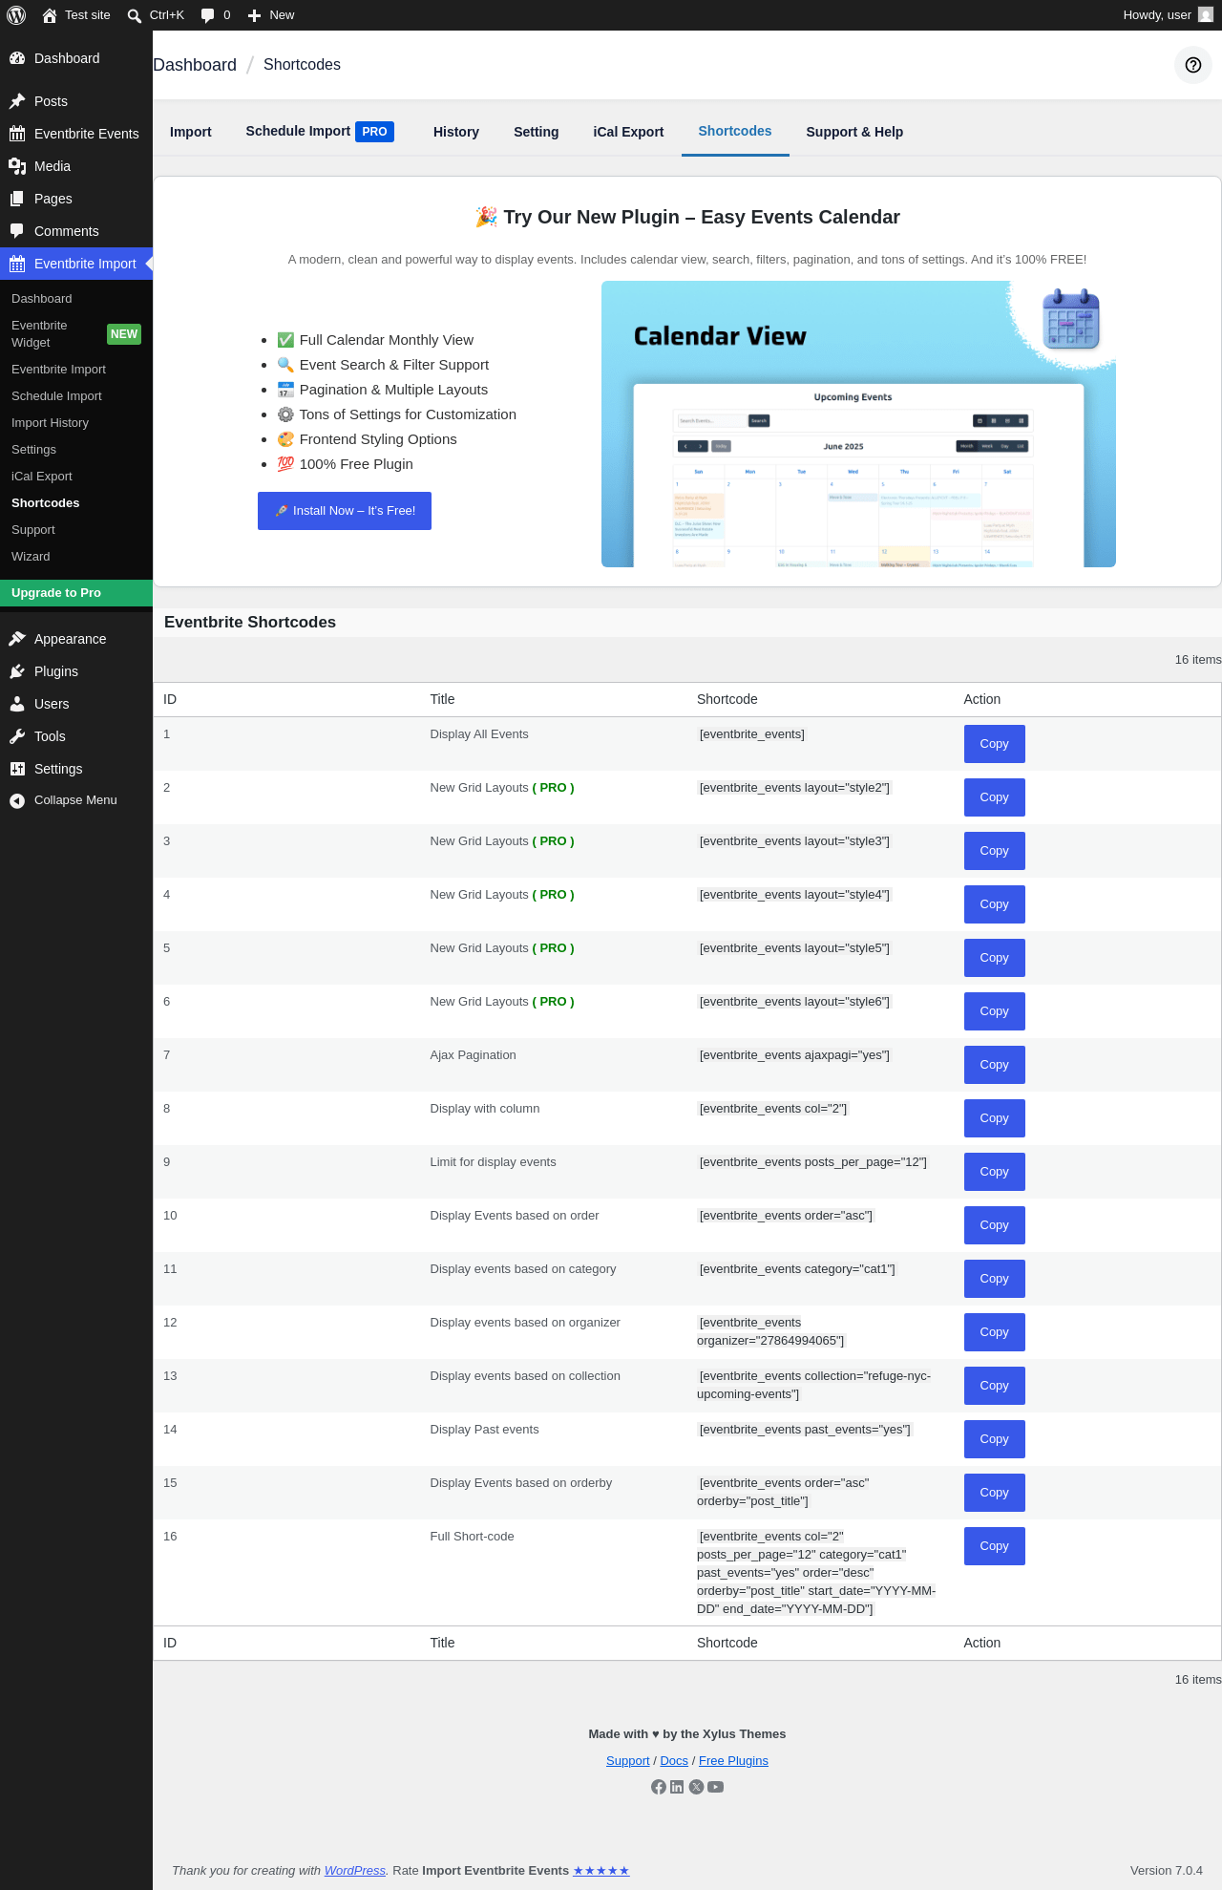Click the Calendar View promo image
1222x1890 pixels.
point(858,424)
